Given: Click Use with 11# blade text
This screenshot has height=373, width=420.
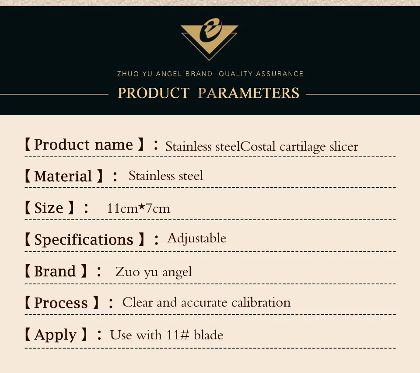Looking at the screenshot, I should tap(167, 335).
